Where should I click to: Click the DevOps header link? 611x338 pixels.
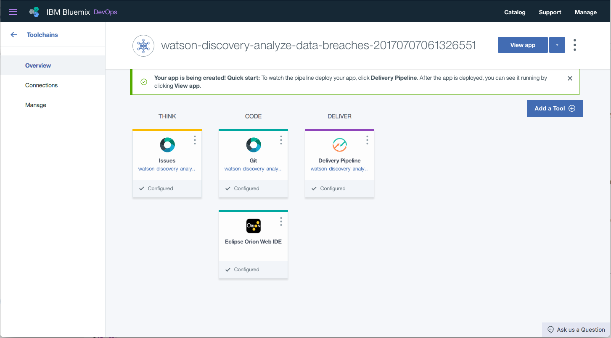[x=105, y=12]
